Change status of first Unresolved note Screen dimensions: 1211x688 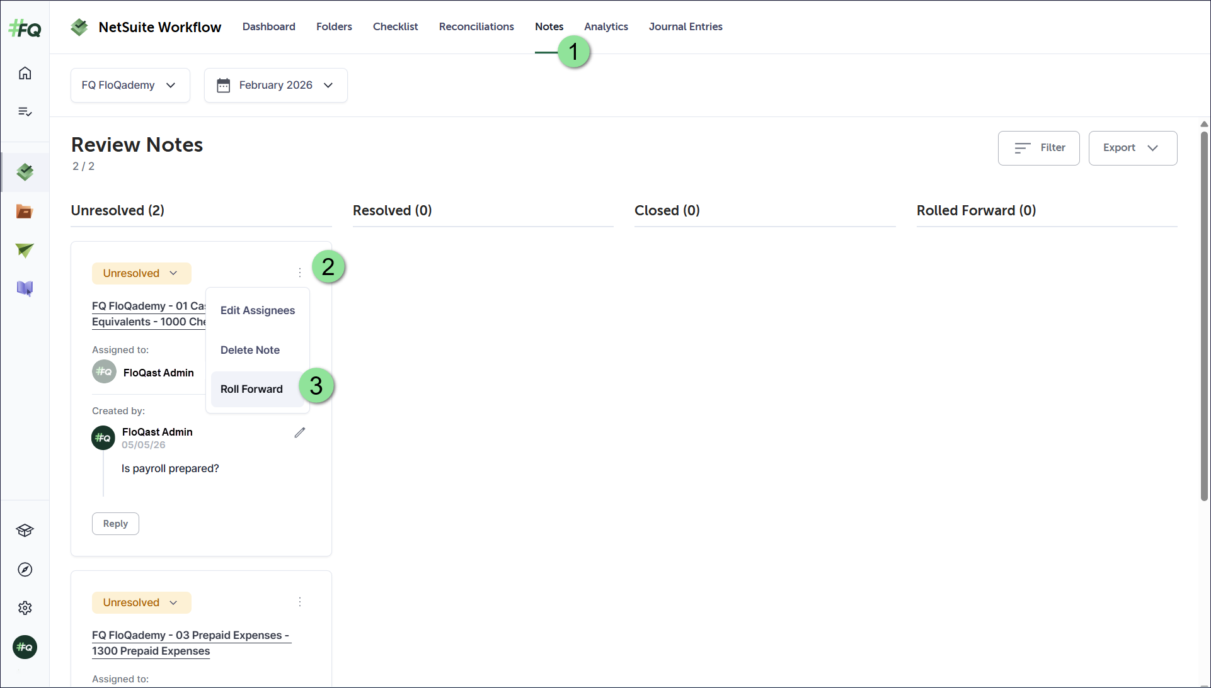coord(141,273)
